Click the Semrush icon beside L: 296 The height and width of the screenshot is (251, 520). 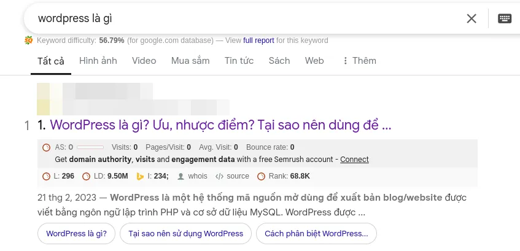pos(47,176)
